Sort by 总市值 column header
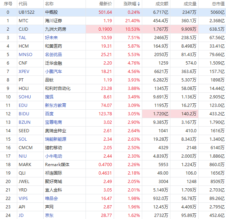 [x=218, y=4]
